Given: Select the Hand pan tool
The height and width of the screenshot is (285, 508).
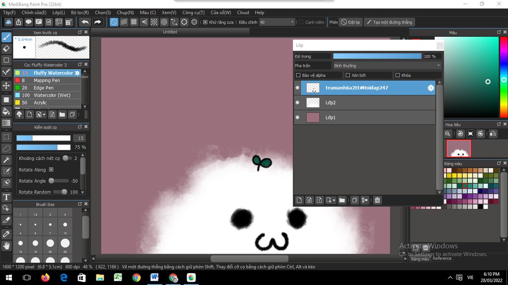Looking at the screenshot, I should (x=6, y=245).
